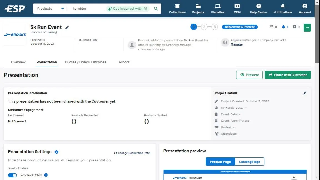Click Change Conversion Rate
The width and height of the screenshot is (320, 180).
tap(132, 153)
